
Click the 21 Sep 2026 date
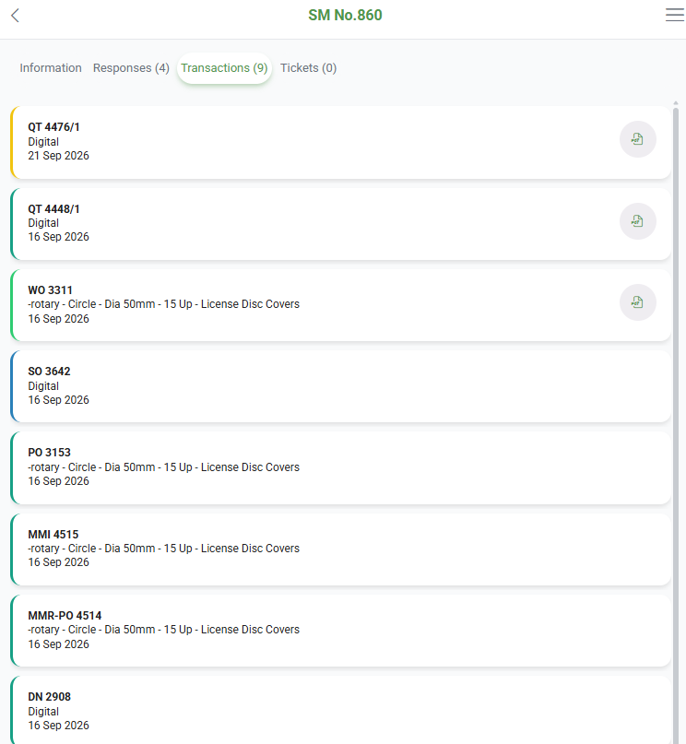click(x=58, y=156)
